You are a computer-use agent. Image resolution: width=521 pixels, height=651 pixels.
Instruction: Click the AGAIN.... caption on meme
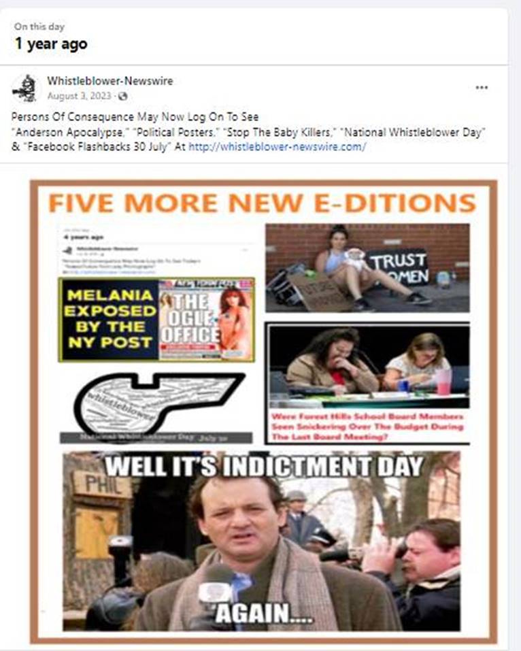264,613
